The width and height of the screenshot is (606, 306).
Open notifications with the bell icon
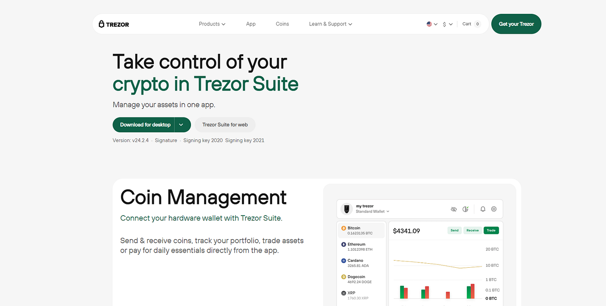pyautogui.click(x=482, y=209)
